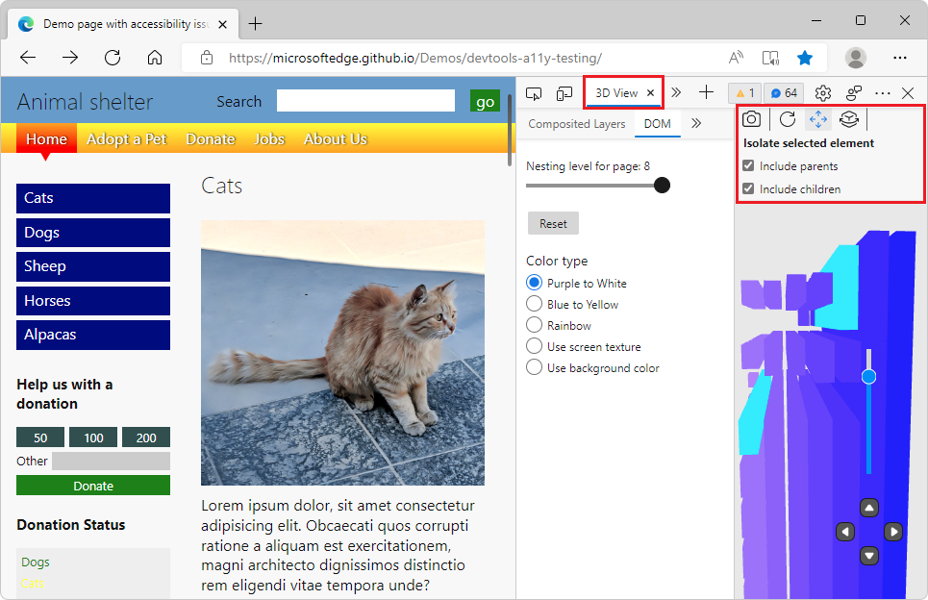
Task: Switch to the Composited Layers tab
Action: click(576, 124)
